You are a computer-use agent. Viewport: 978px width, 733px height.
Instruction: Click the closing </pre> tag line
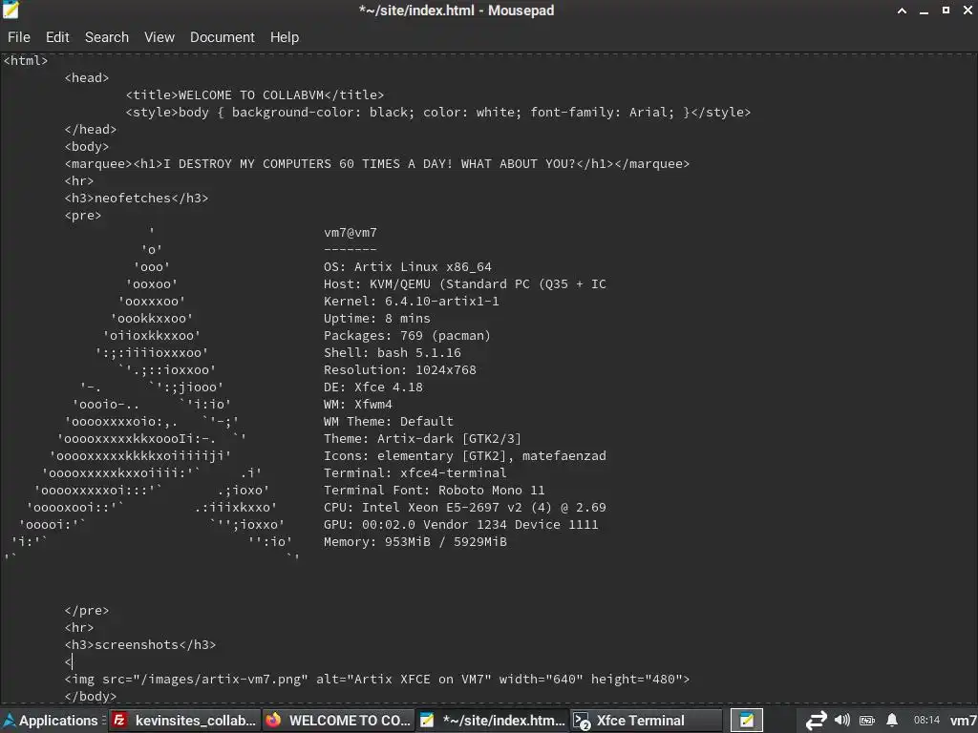[x=87, y=610]
